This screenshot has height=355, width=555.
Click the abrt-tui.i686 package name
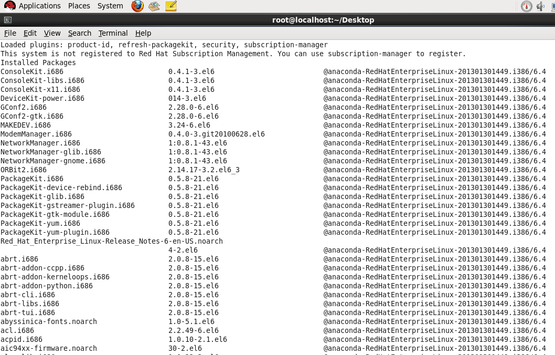tap(28, 312)
